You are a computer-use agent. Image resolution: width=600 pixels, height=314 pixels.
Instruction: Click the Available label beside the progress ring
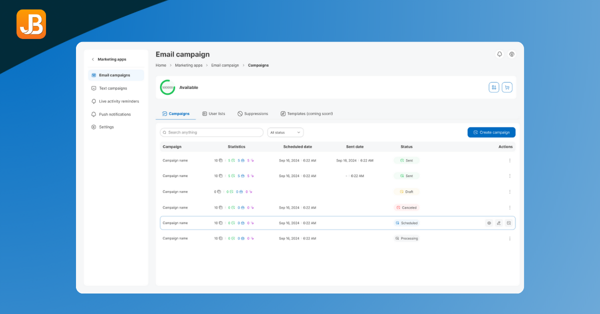pyautogui.click(x=188, y=87)
